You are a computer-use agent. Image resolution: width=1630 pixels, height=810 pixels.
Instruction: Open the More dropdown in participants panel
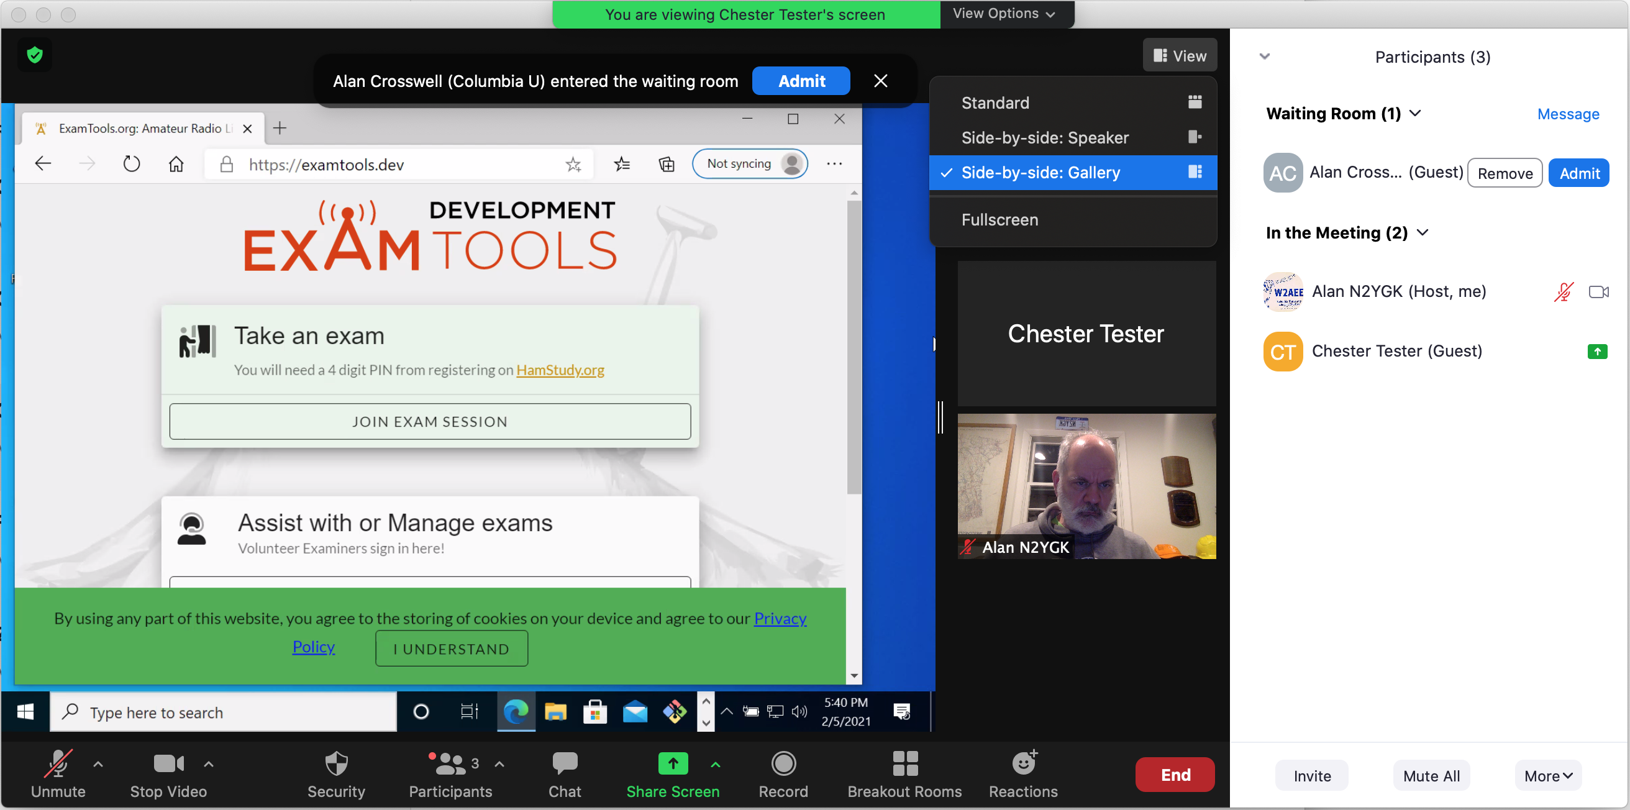[x=1548, y=776]
